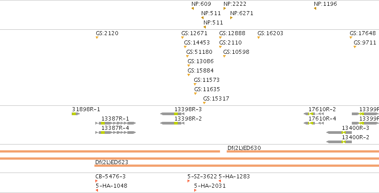Click the 5-HA-1283 red arrow marker
This screenshot has width=379, height=193.
point(220,181)
